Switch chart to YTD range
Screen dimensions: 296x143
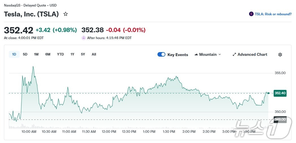(60, 54)
